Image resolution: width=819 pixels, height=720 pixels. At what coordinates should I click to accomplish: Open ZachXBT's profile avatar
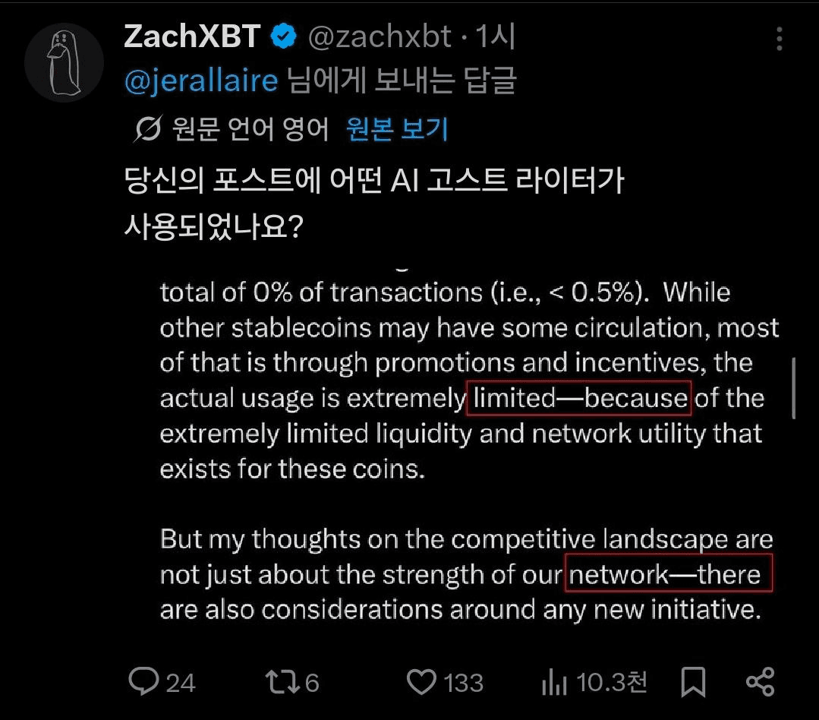coord(64,63)
